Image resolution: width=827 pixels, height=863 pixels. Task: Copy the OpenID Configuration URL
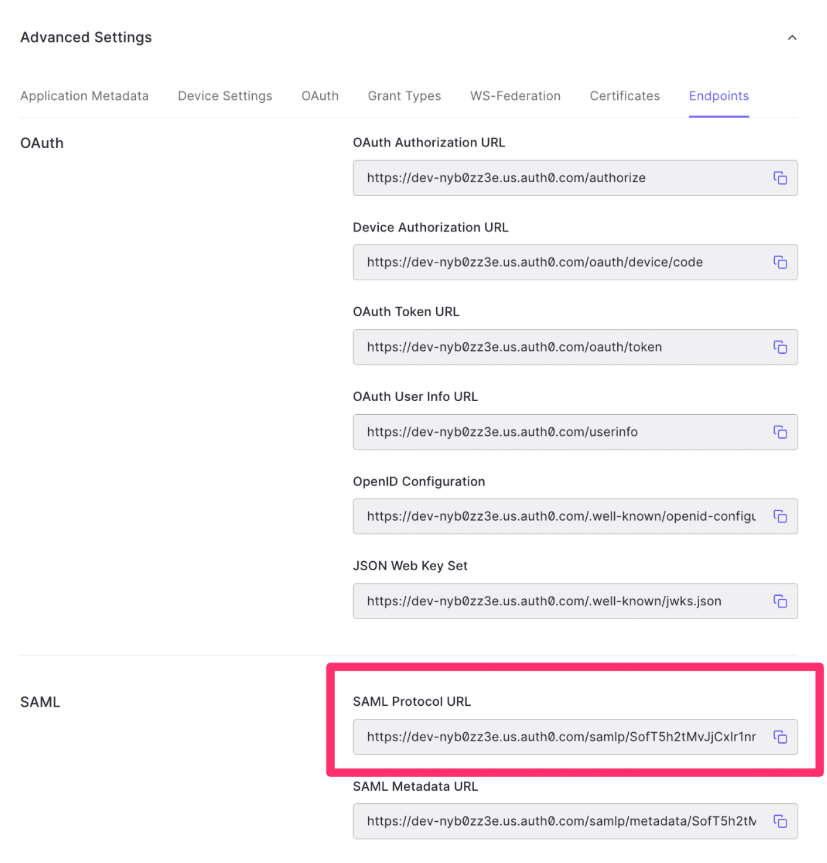780,516
